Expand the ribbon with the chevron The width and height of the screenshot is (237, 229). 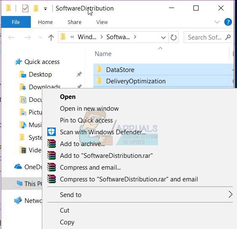pyautogui.click(x=217, y=22)
